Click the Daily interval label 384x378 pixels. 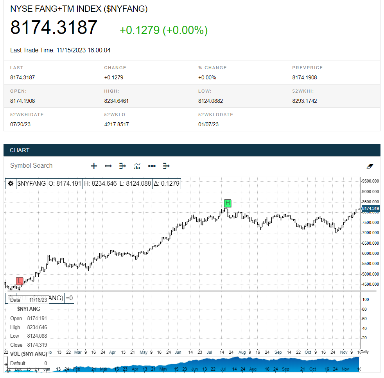coord(365,352)
